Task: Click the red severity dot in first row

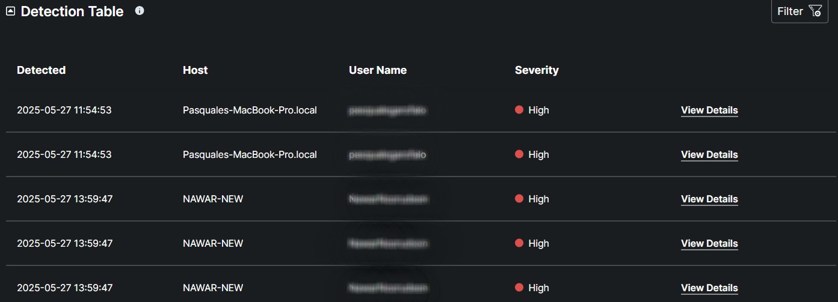Action: click(519, 110)
